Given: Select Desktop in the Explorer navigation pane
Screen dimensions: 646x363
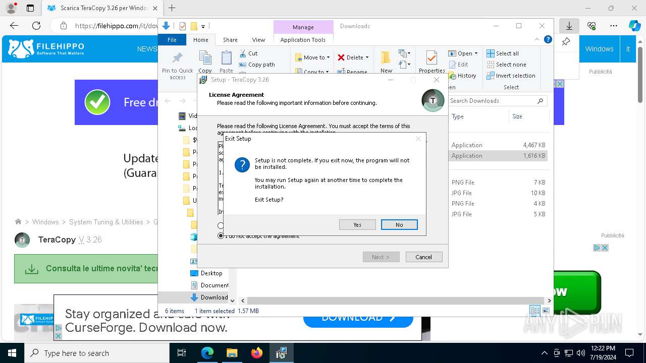Looking at the screenshot, I should tap(207, 273).
